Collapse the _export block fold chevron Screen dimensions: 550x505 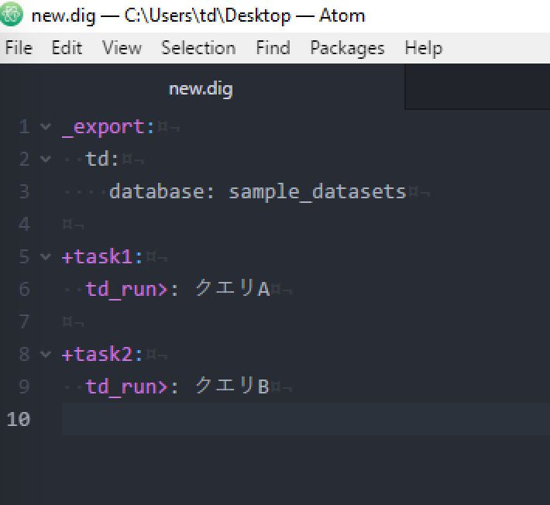[x=45, y=126]
